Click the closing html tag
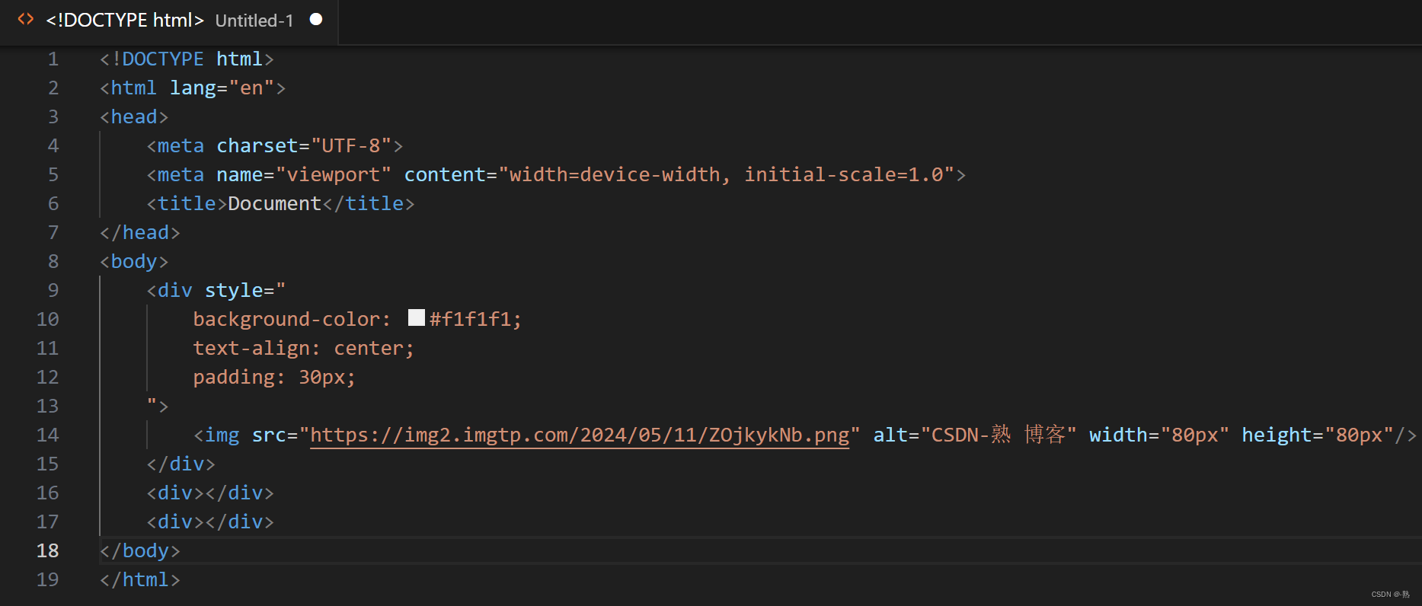 tap(140, 580)
